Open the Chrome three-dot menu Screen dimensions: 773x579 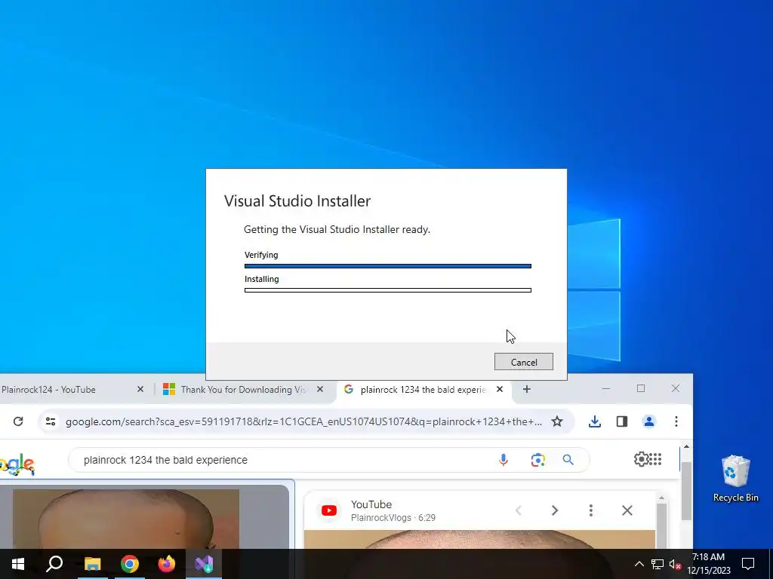676,421
